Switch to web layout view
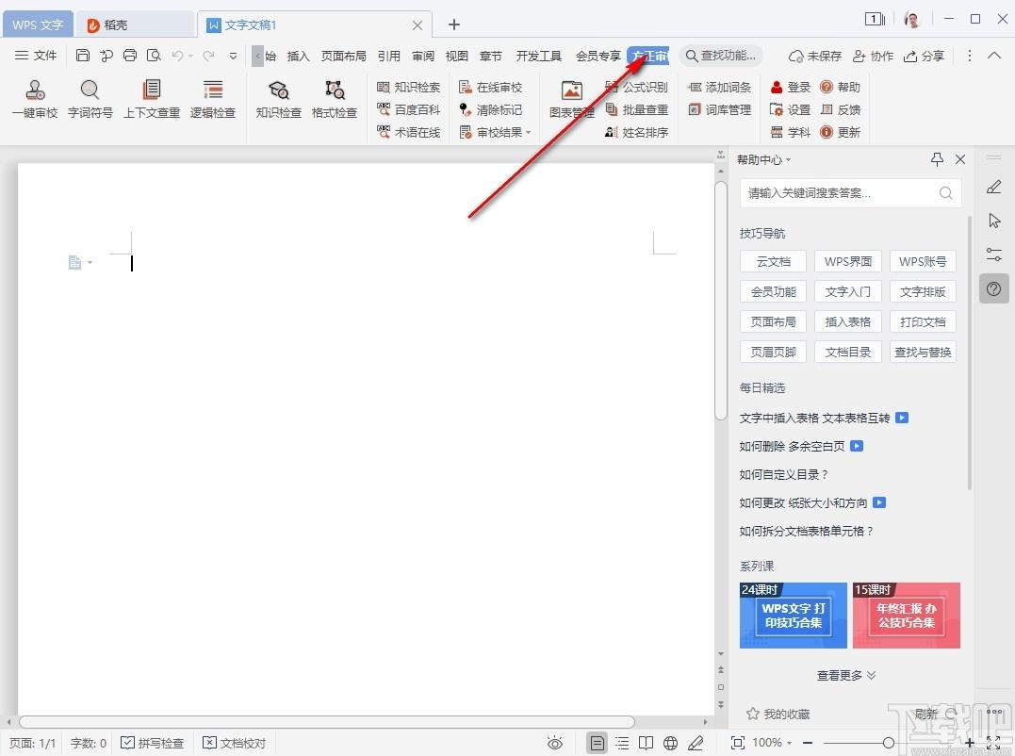This screenshot has width=1015, height=756. coord(671,743)
